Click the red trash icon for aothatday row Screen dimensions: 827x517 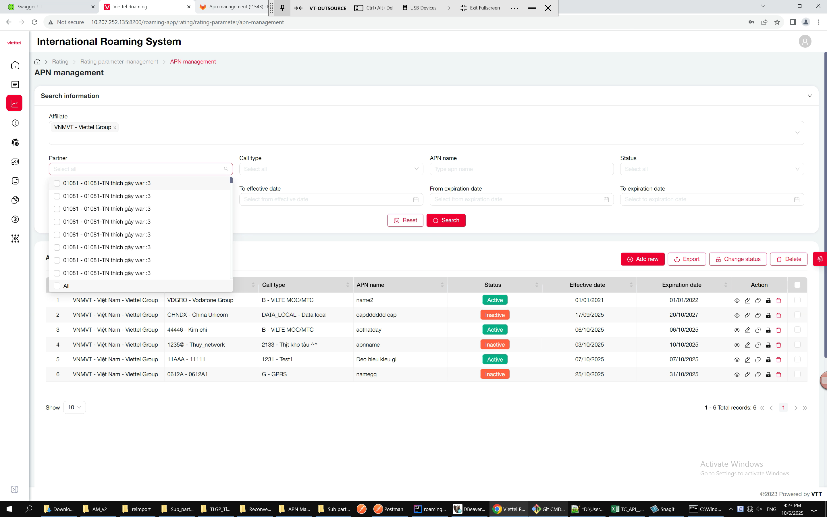pyautogui.click(x=778, y=330)
